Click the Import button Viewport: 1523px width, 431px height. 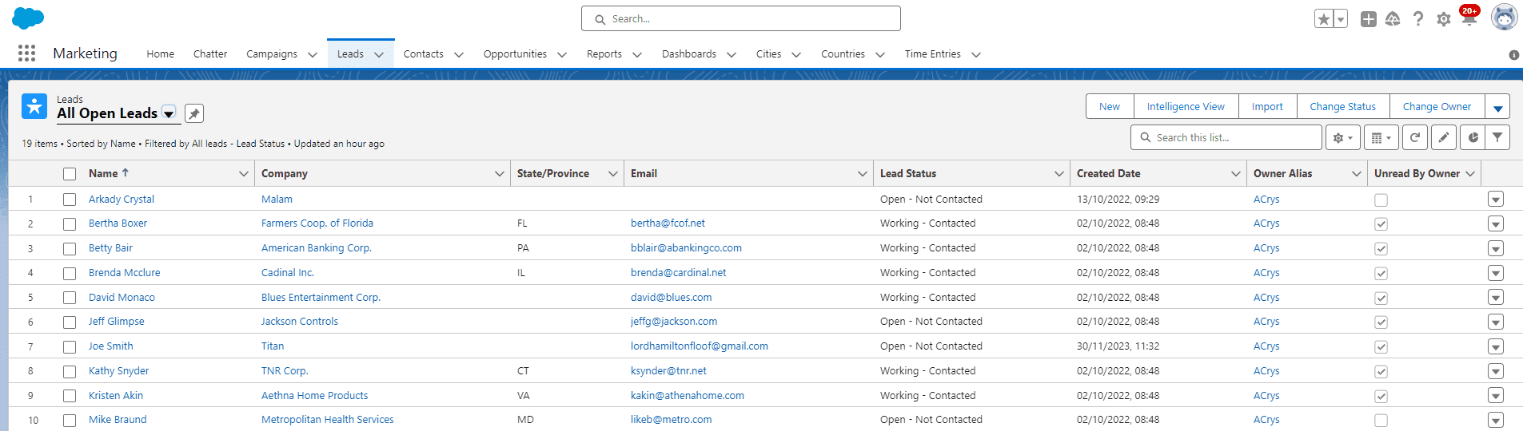(x=1267, y=107)
